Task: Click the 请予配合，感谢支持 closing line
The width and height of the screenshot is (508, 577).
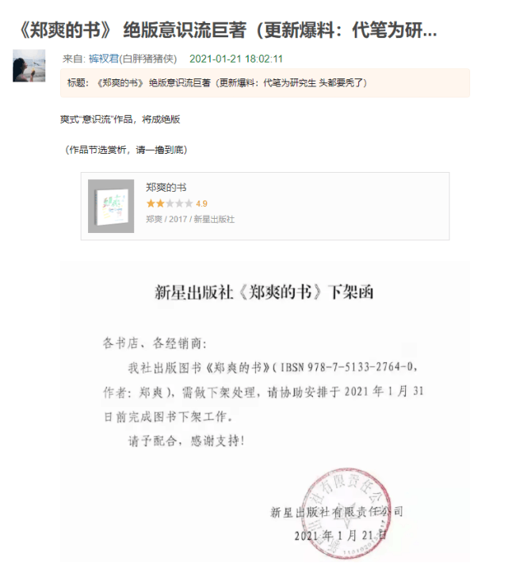Action: [186, 441]
